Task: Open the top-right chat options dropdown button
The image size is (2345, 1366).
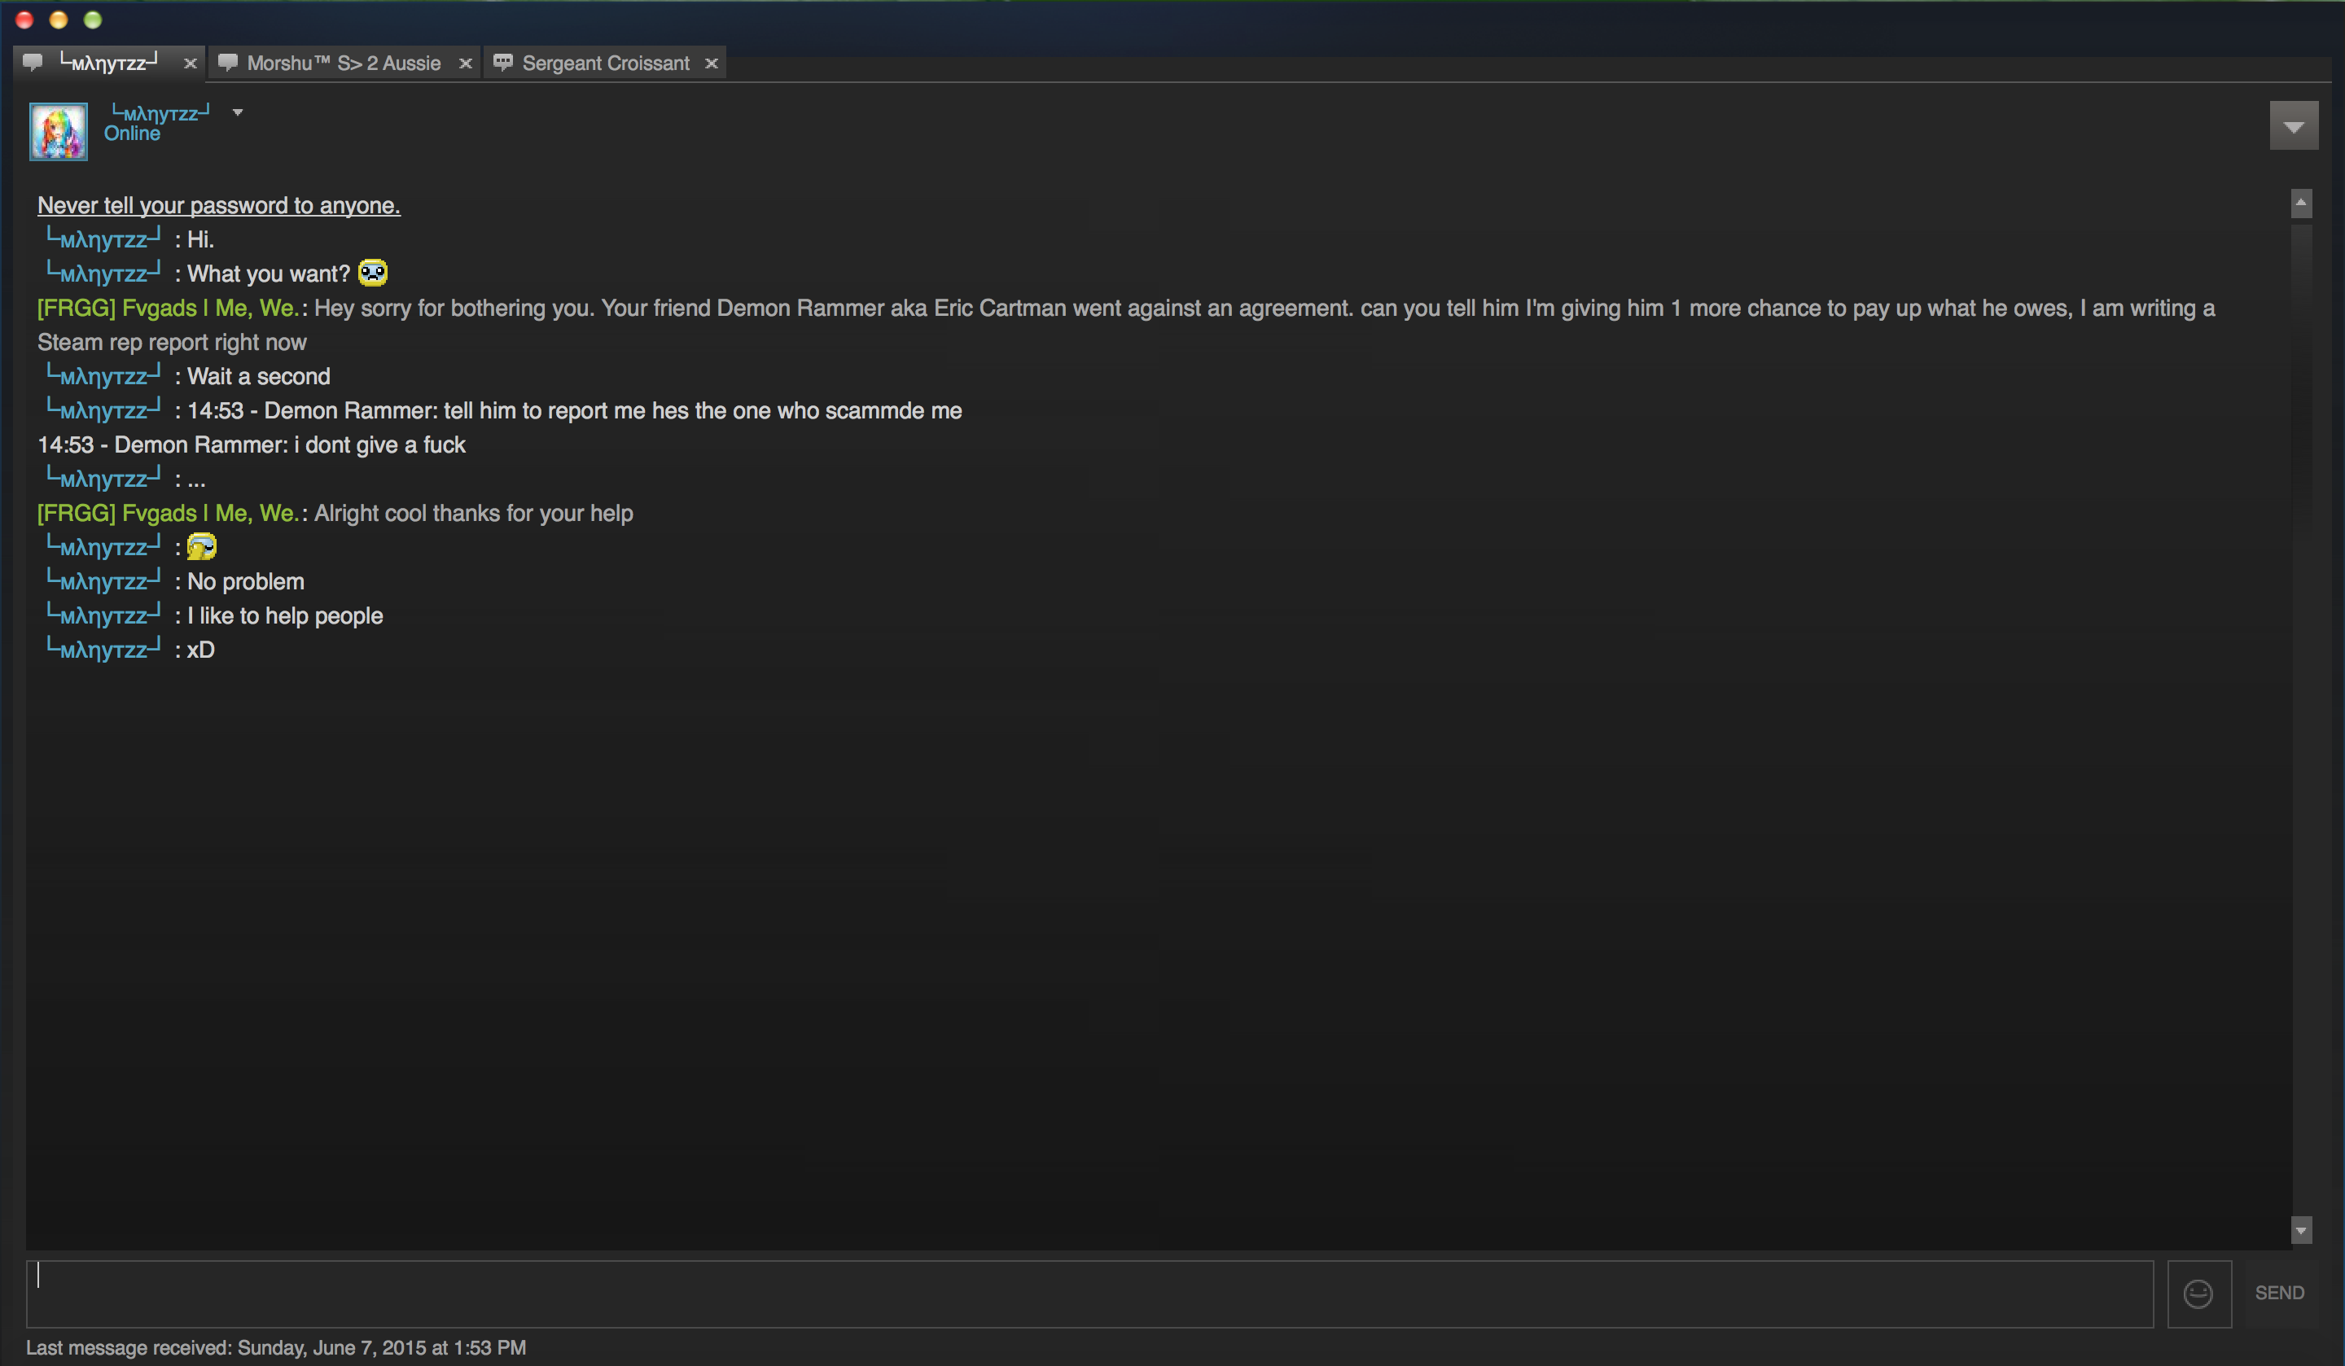Action: point(2293,125)
